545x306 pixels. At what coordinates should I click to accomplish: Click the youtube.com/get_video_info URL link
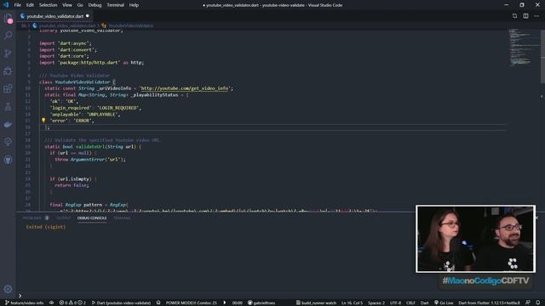(185, 88)
